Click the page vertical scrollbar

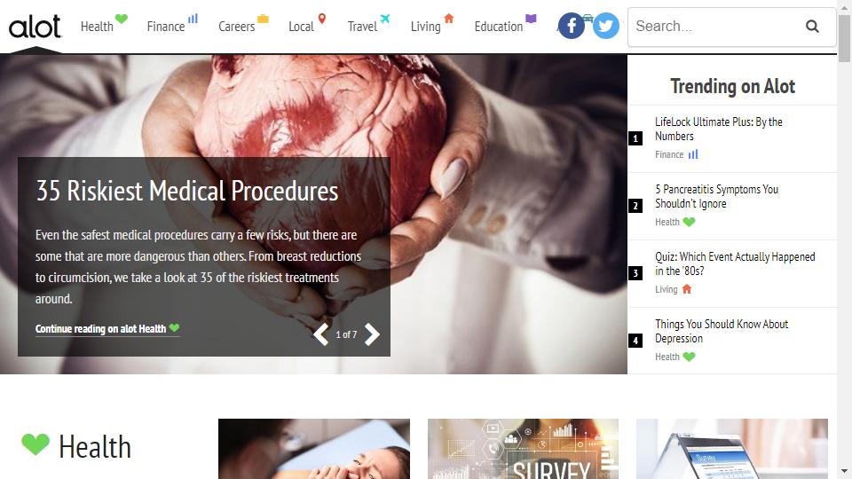(x=844, y=239)
